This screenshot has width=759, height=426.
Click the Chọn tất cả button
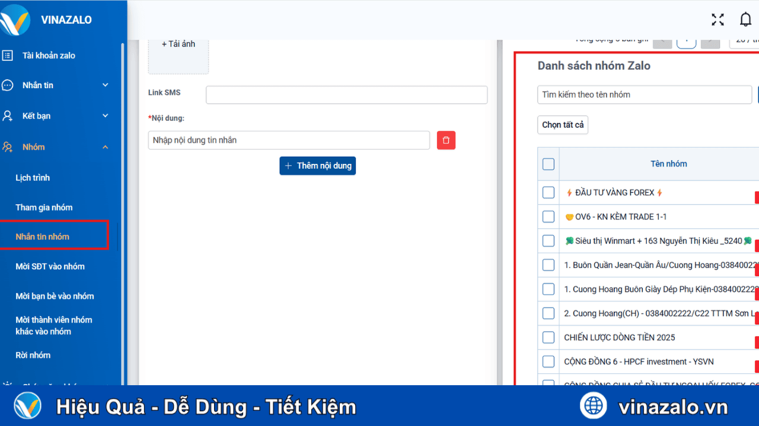(x=563, y=125)
